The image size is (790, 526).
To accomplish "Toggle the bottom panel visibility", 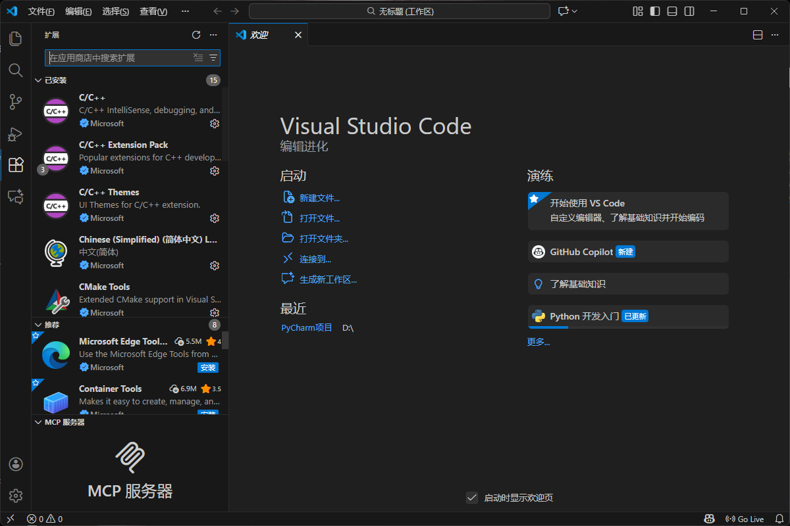I will (672, 11).
